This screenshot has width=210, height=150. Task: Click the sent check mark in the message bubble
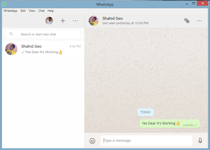[195, 125]
